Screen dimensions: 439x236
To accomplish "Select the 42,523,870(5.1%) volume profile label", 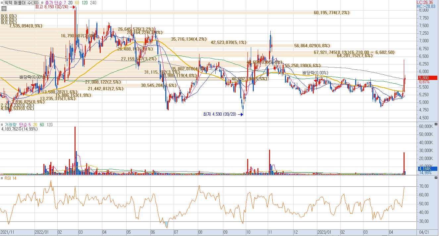I will pyautogui.click(x=229, y=43).
